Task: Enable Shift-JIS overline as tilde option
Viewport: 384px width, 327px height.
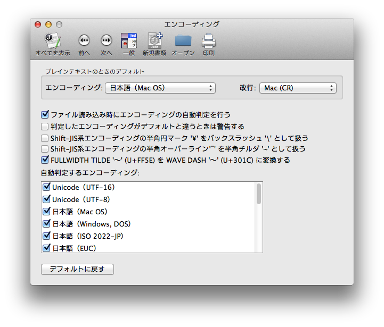Action: [x=45, y=149]
